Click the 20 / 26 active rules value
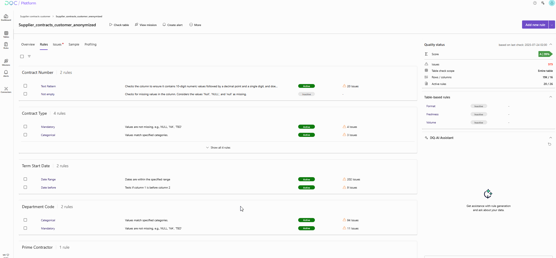 click(x=548, y=84)
